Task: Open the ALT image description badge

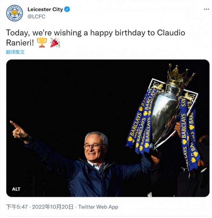Action: (x=16, y=189)
